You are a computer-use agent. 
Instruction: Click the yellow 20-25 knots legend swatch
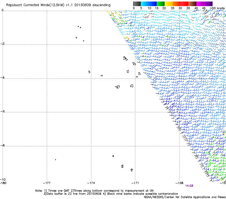tap(169, 4)
